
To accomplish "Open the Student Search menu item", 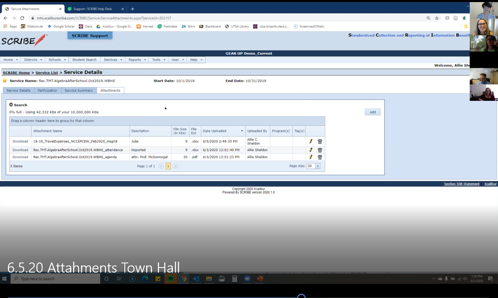I will pyautogui.click(x=84, y=60).
